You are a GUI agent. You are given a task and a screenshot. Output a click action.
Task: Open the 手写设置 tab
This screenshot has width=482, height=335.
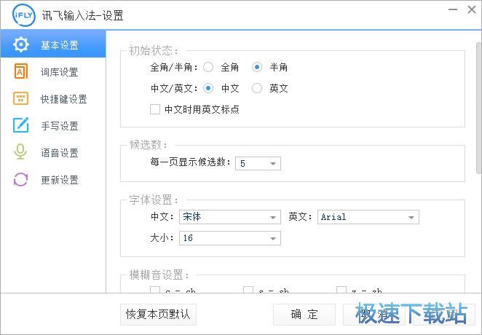click(53, 125)
